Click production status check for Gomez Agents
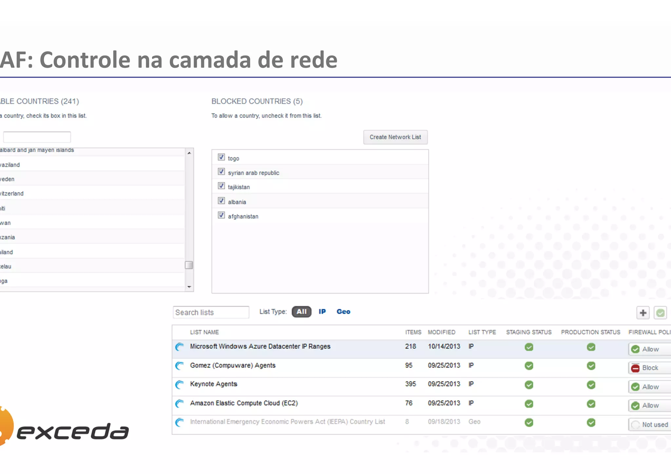The width and height of the screenshot is (671, 474). [x=591, y=366]
